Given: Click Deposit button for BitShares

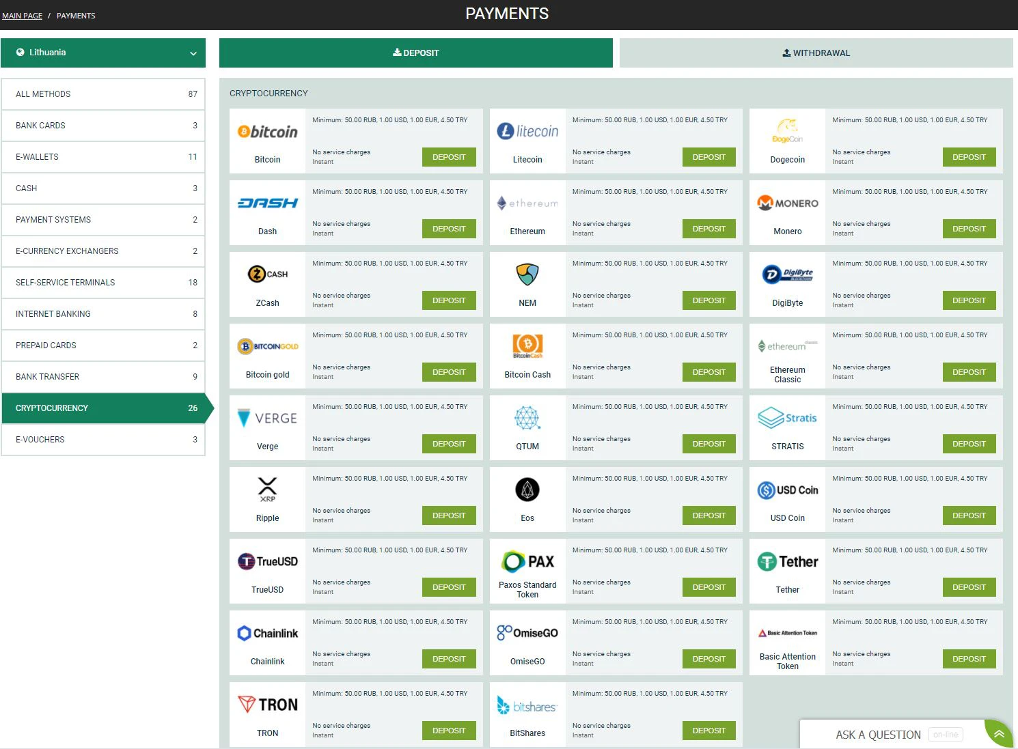Looking at the screenshot, I should [x=709, y=731].
